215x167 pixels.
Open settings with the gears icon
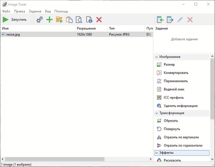tap(40, 20)
